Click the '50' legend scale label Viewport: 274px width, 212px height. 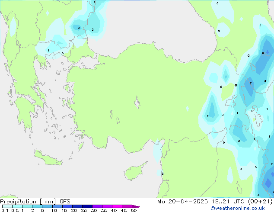[x=134, y=210]
